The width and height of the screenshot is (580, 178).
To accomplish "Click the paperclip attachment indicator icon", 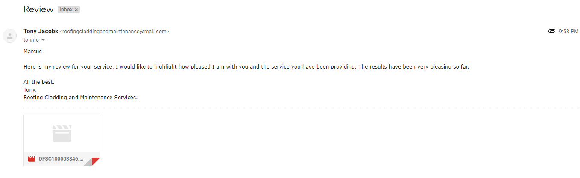I will click(x=551, y=32).
